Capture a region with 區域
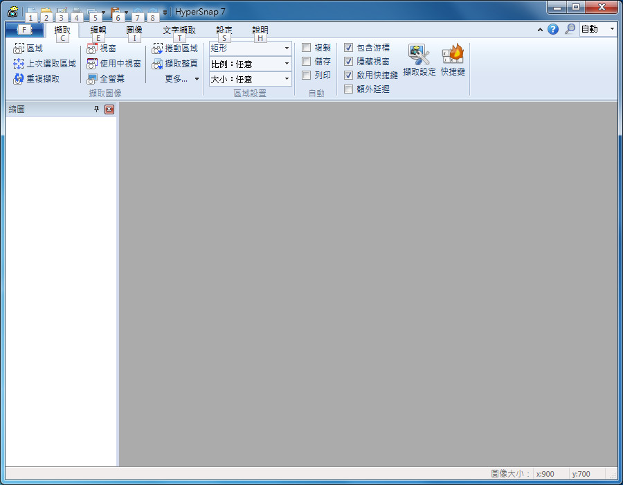 pyautogui.click(x=28, y=48)
